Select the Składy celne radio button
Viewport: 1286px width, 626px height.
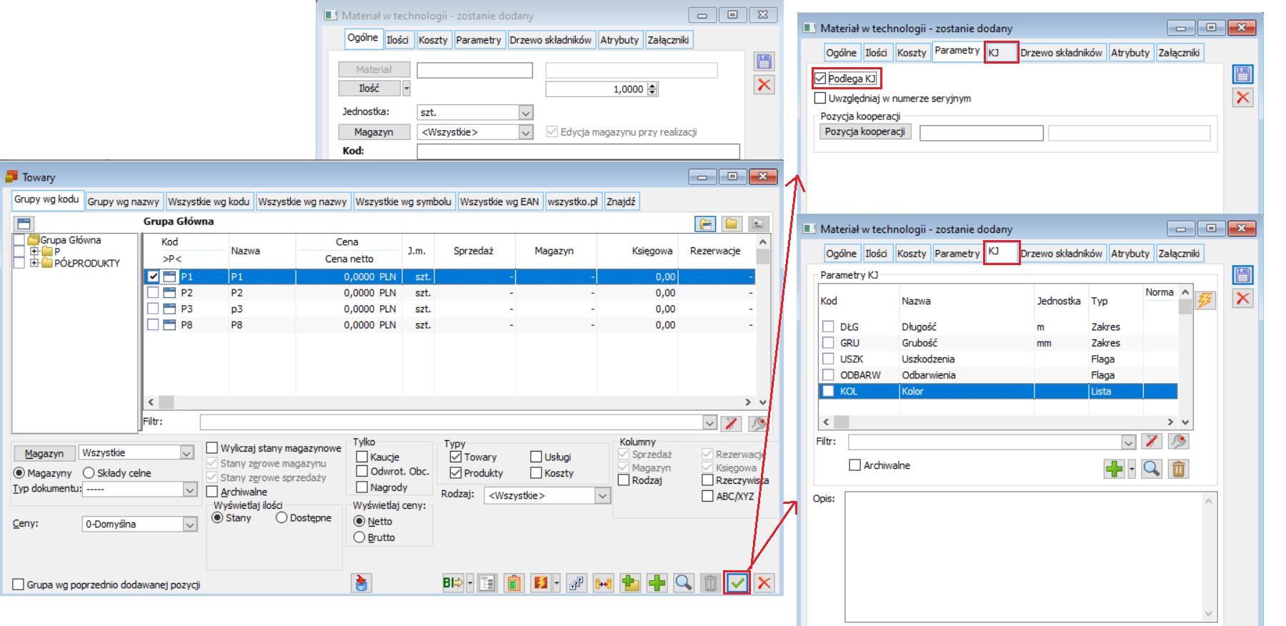point(89,473)
